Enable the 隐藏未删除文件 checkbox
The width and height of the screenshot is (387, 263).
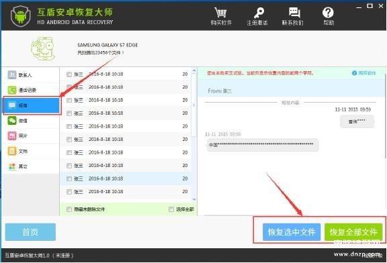69,209
